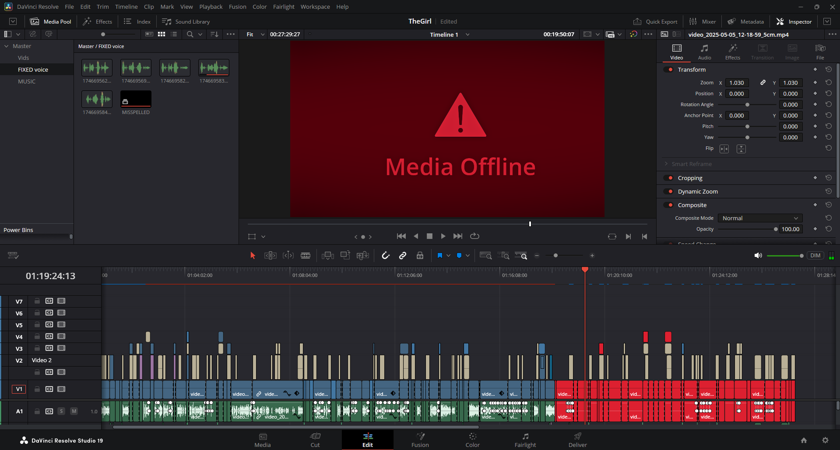Click the Insert Clip icon

coord(327,256)
